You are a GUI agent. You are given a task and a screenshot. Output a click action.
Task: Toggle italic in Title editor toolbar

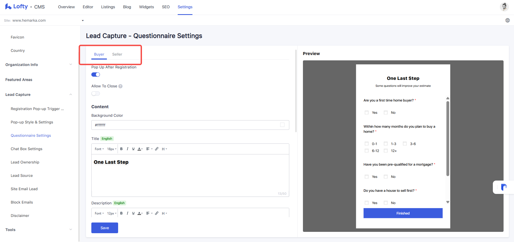coord(127,149)
